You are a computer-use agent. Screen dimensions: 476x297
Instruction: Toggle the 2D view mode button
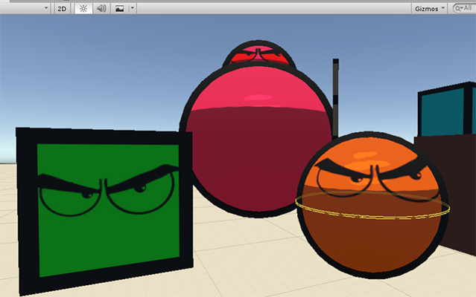pos(62,9)
